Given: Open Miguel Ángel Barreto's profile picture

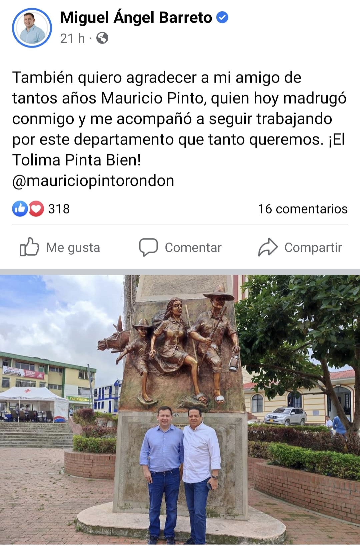Looking at the screenshot, I should click(x=32, y=28).
